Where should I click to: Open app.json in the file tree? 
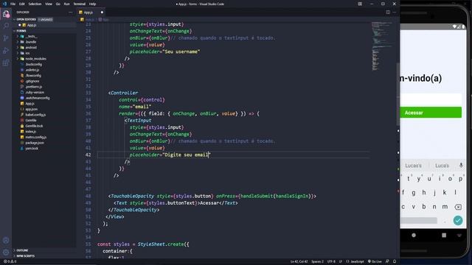tap(31, 109)
